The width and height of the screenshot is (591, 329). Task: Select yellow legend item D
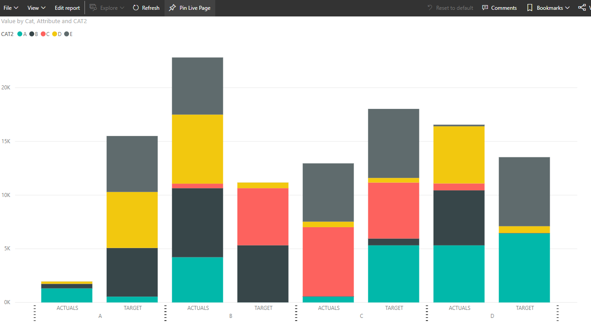tap(57, 34)
